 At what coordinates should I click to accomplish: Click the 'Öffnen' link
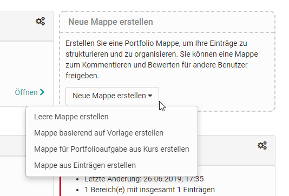26,92
